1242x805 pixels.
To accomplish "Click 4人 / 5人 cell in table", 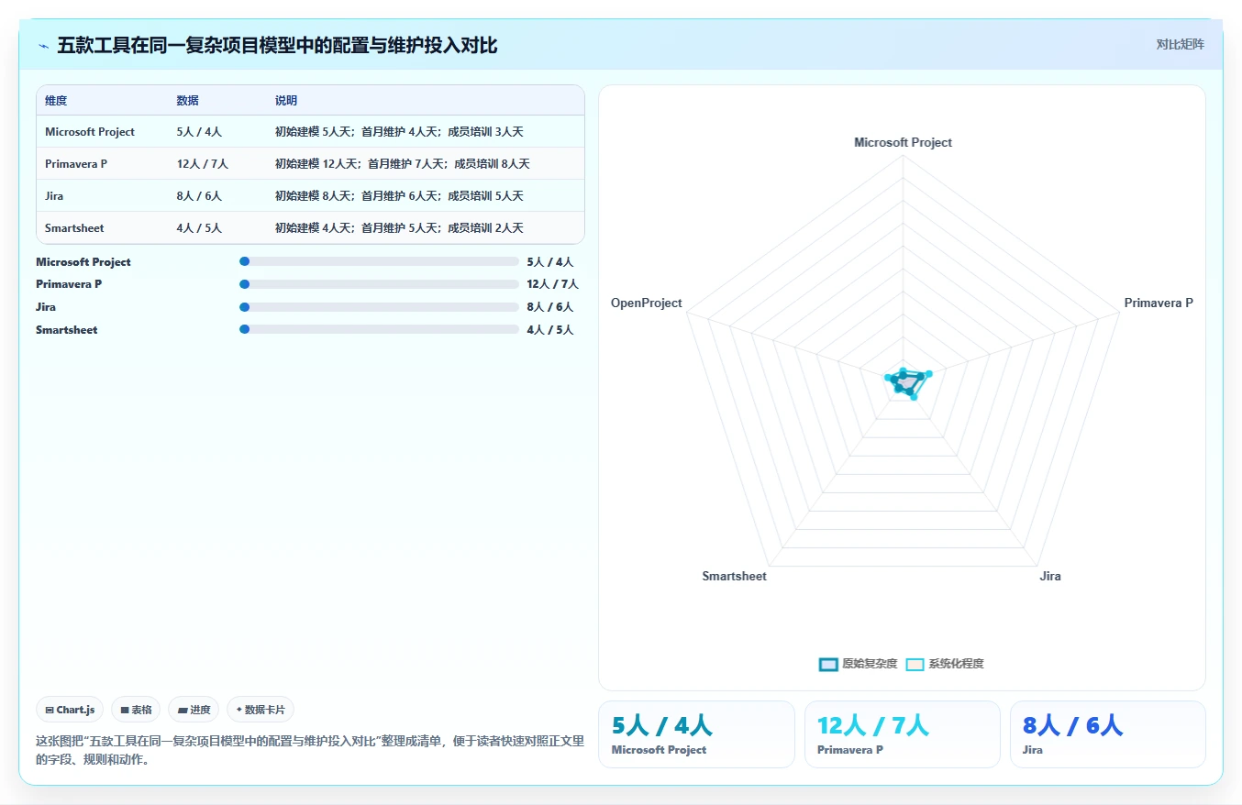I will 199,228.
